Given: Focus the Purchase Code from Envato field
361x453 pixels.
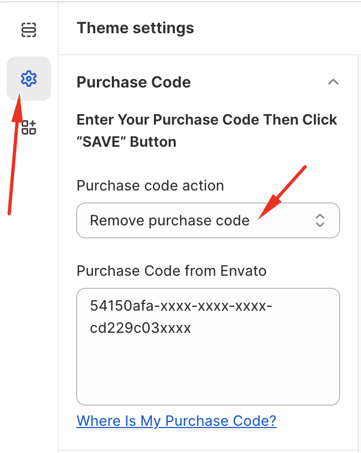Looking at the screenshot, I should (208, 346).
